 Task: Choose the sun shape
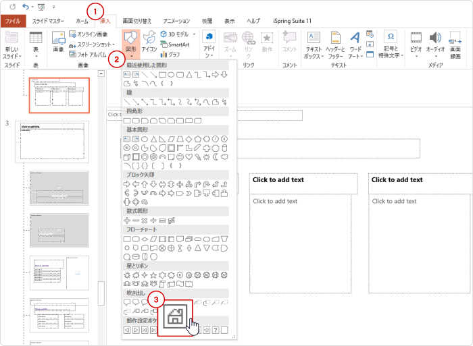(x=207, y=157)
